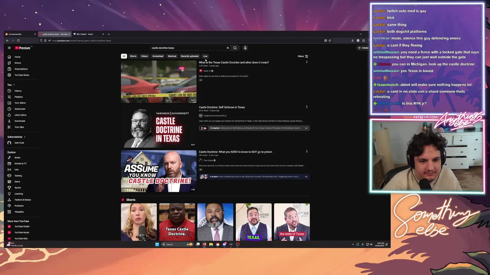Expand the Subscriptions section chevron
This screenshot has width=490, height=275.
click(25, 137)
